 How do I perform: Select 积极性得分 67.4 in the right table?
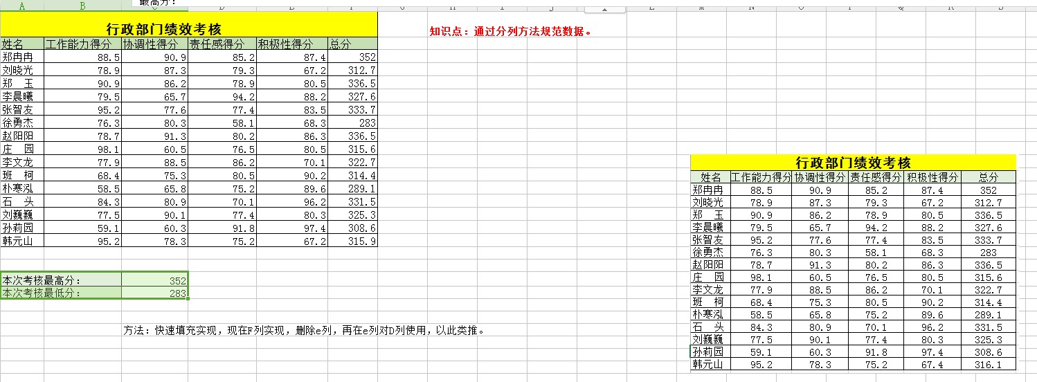pyautogui.click(x=932, y=364)
